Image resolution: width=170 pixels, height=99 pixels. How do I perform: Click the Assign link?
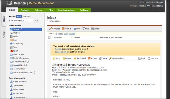click(x=58, y=49)
